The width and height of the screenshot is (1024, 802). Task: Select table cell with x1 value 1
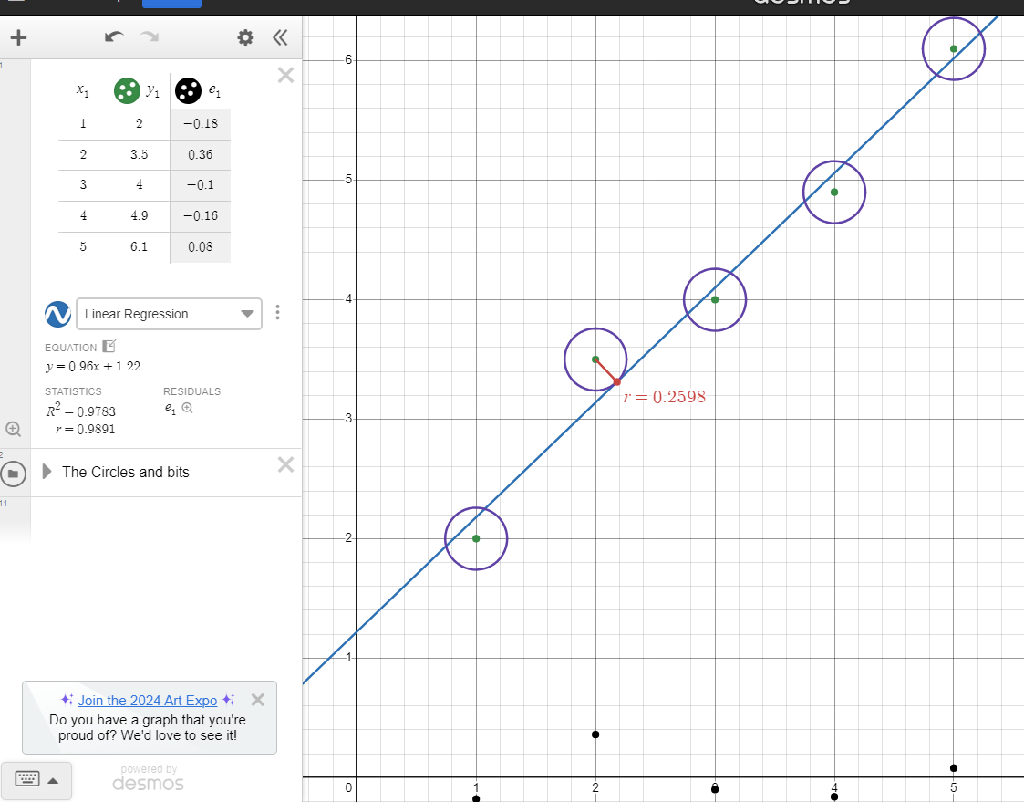[x=83, y=123]
